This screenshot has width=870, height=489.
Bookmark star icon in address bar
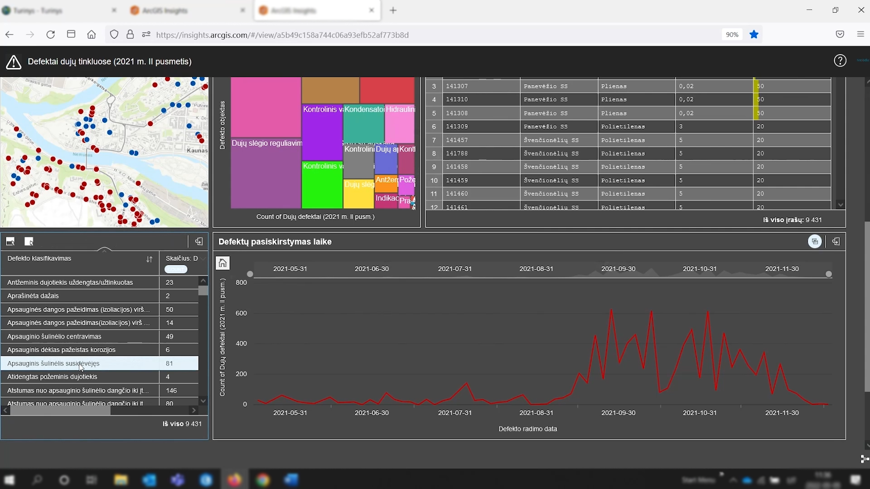point(754,34)
